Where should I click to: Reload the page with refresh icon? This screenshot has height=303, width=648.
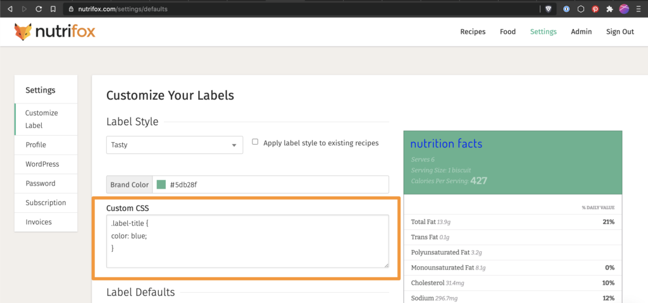pyautogui.click(x=39, y=9)
